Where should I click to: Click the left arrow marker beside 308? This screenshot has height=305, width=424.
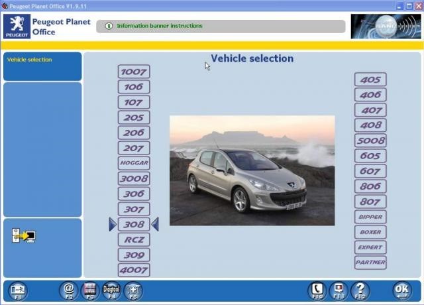(x=113, y=225)
